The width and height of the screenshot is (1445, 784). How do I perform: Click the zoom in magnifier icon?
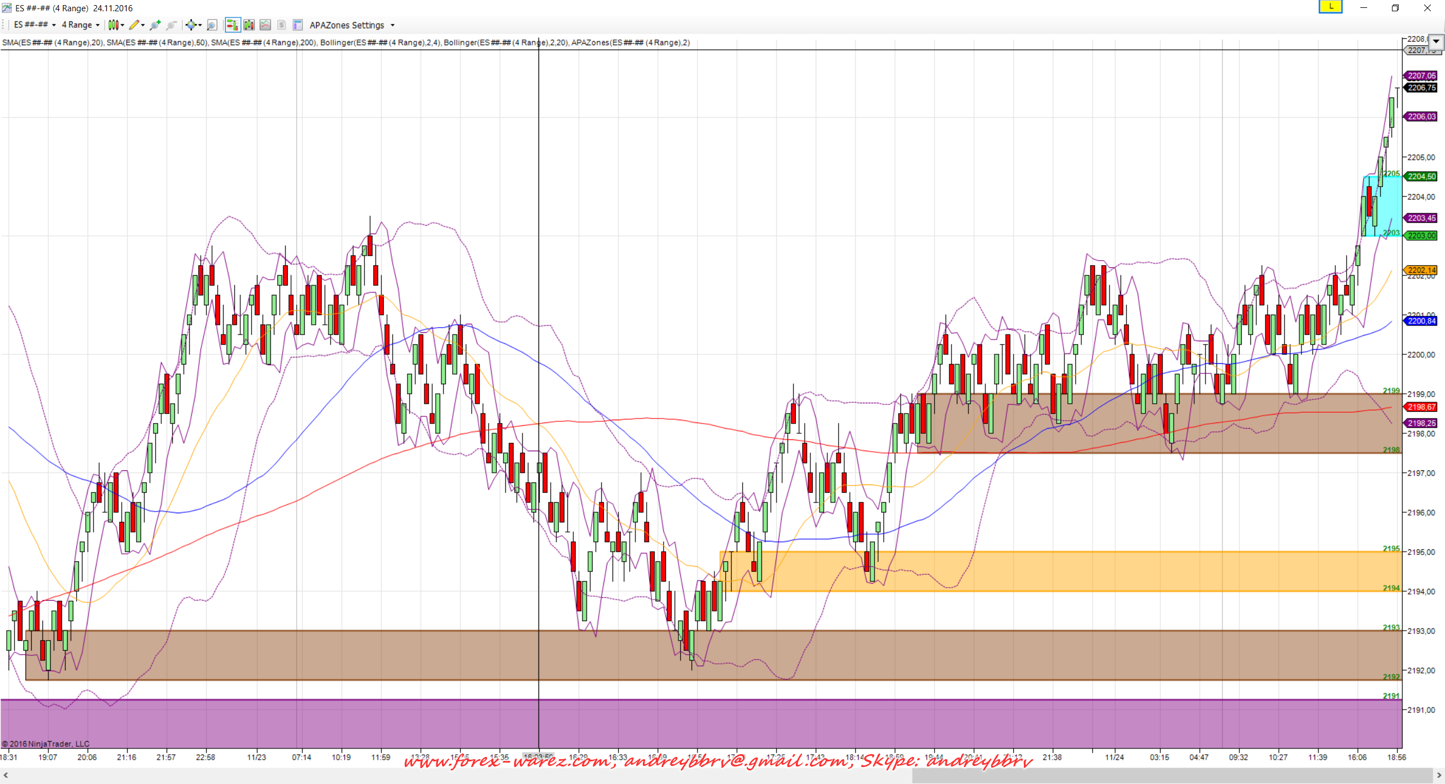(155, 25)
